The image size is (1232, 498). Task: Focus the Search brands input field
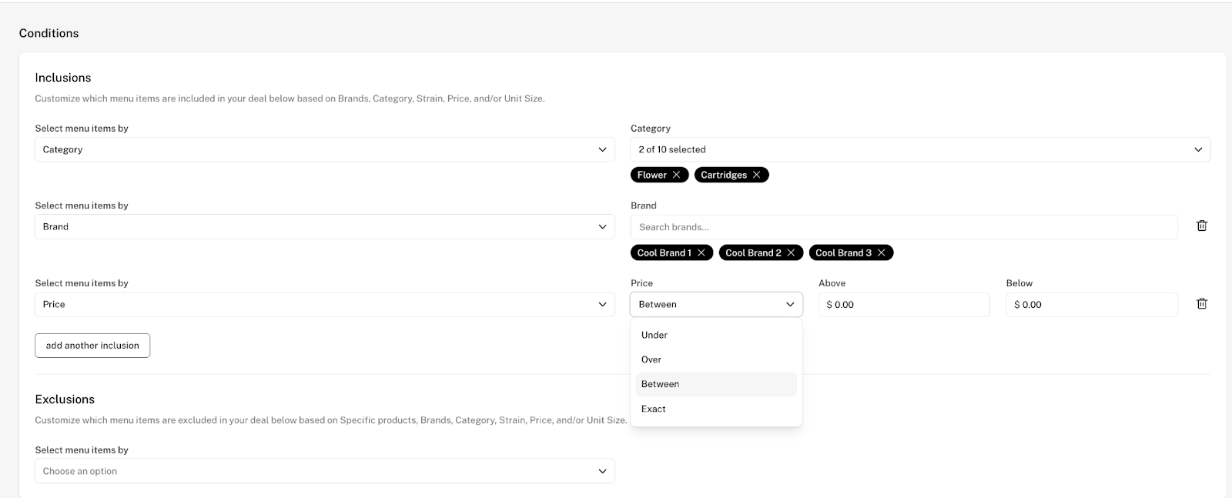tap(903, 227)
